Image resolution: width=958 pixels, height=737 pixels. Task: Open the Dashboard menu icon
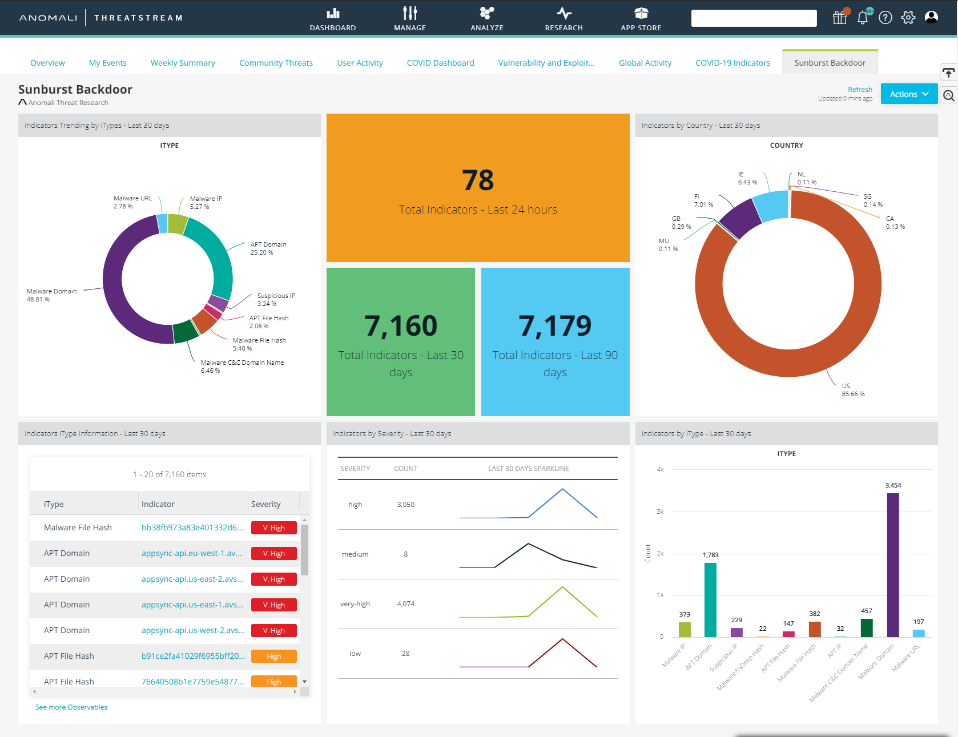[333, 13]
